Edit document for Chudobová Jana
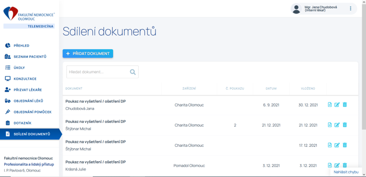The height and width of the screenshot is (177, 366). (x=337, y=105)
